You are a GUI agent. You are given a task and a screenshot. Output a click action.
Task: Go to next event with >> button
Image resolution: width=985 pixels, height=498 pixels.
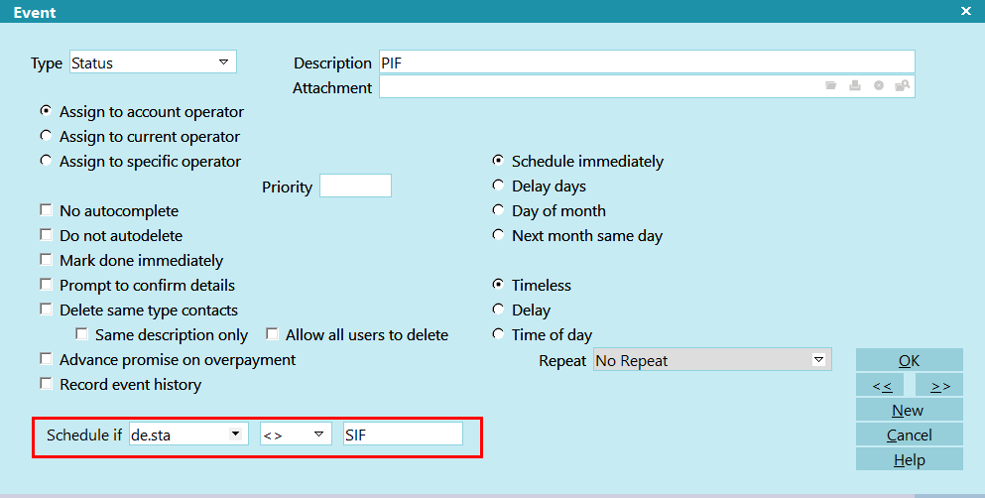(939, 385)
